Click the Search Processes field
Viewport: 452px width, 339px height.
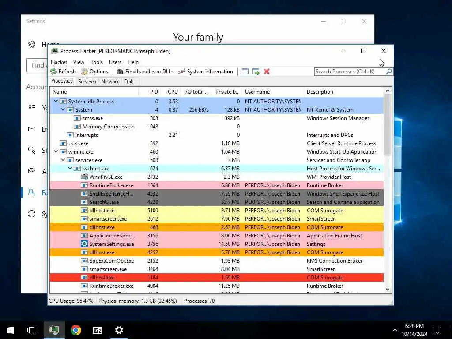[350, 71]
